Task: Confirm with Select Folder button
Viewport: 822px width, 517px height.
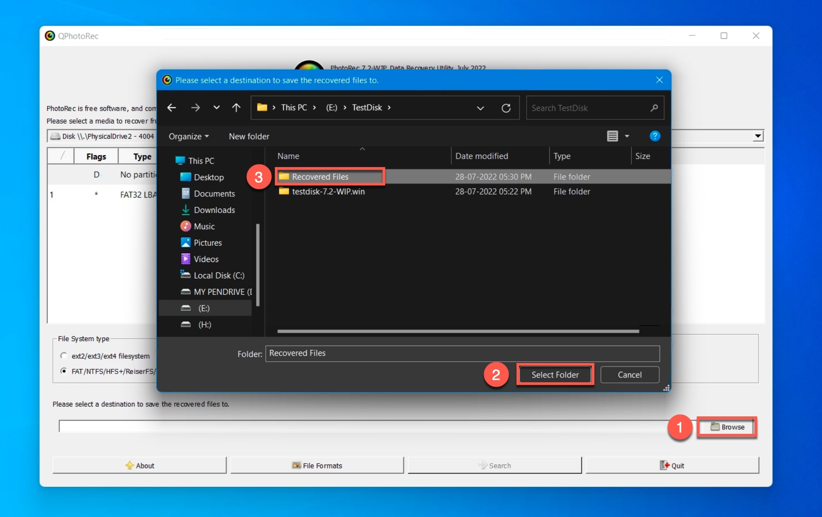Action: click(555, 375)
